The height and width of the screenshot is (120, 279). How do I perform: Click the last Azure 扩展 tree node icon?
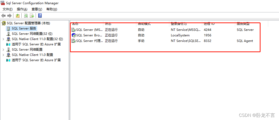[x=8, y=60]
